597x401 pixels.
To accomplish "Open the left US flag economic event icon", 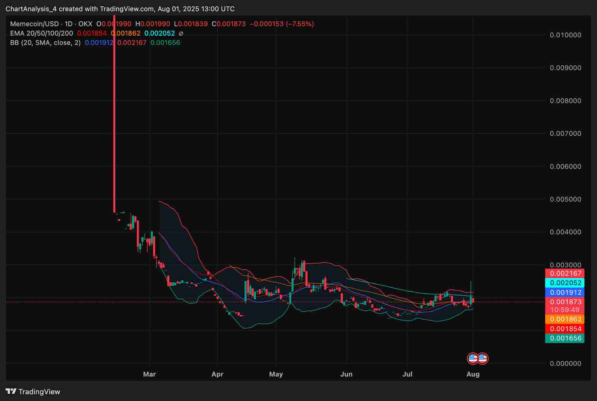I will (473, 358).
